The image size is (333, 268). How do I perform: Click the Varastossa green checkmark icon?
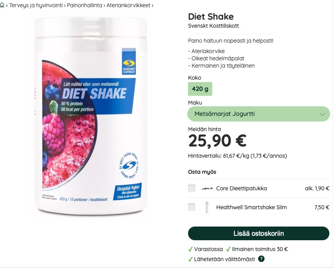(x=190, y=249)
